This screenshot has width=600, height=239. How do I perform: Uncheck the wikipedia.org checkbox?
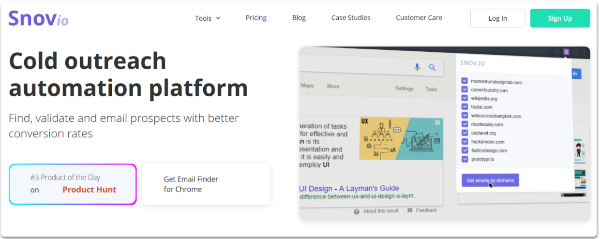(465, 98)
